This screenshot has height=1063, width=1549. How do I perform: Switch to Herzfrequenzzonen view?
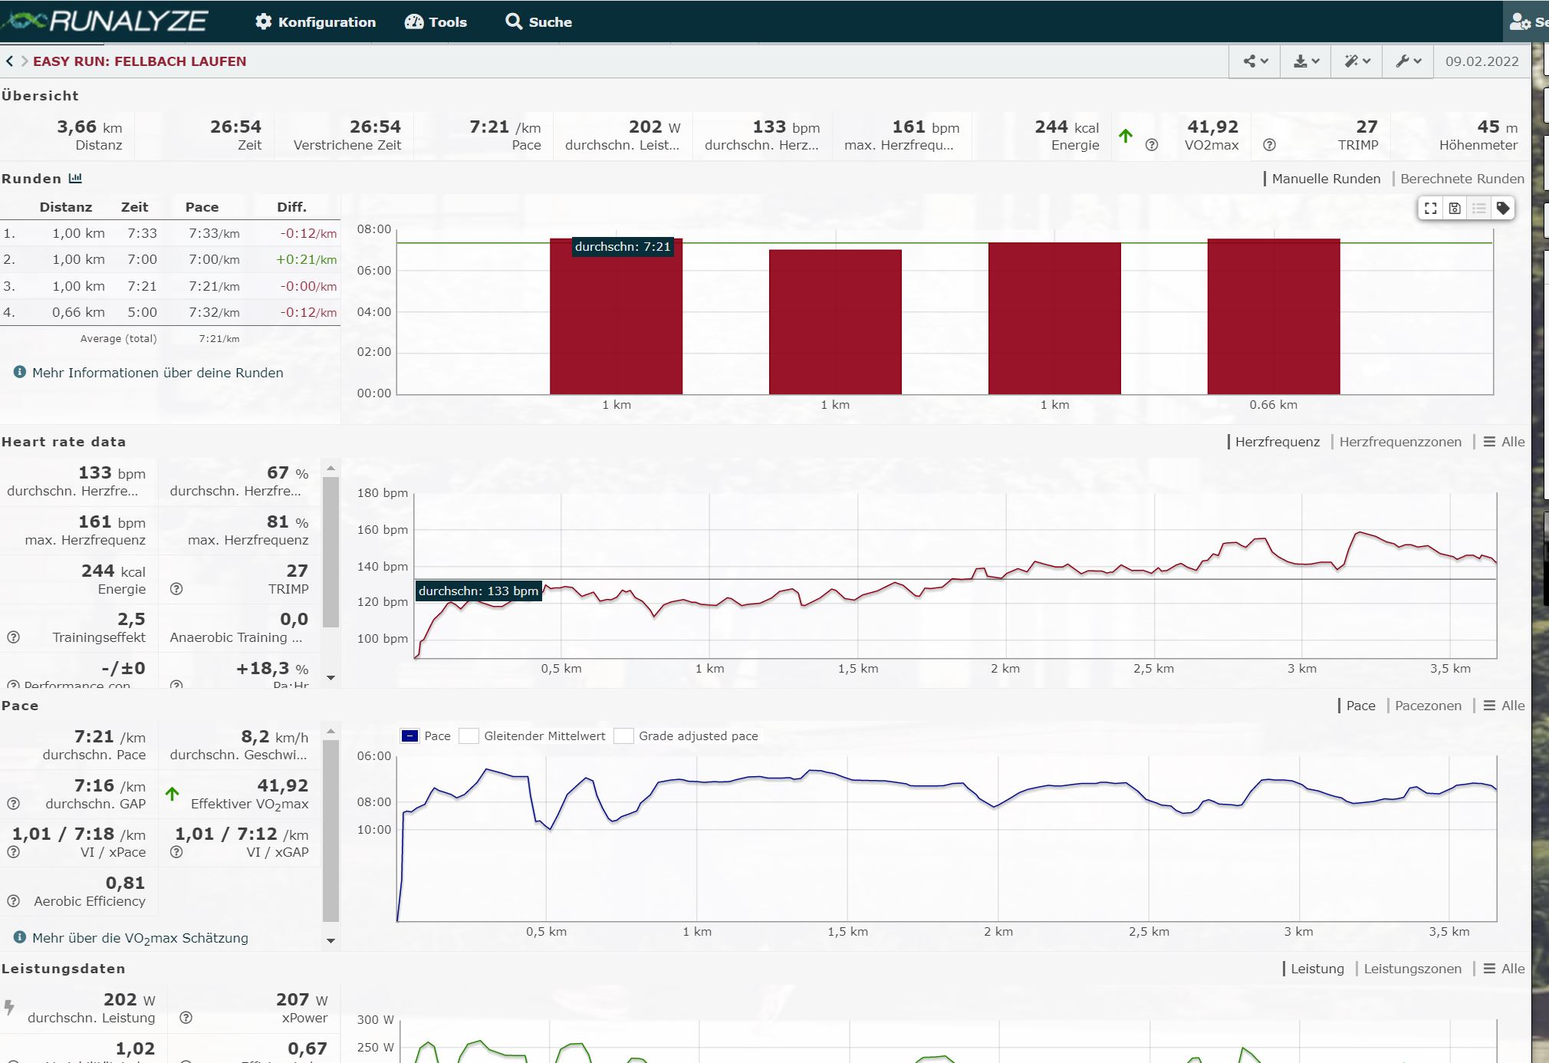point(1400,442)
